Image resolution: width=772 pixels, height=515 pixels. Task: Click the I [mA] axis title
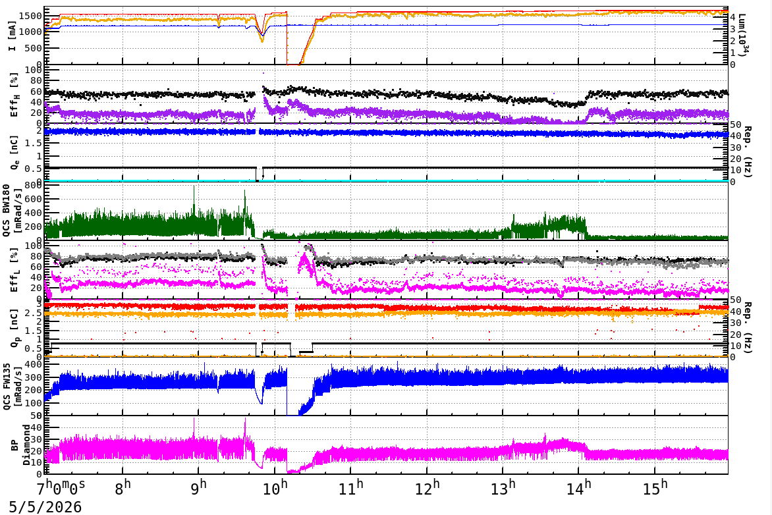(x=12, y=36)
